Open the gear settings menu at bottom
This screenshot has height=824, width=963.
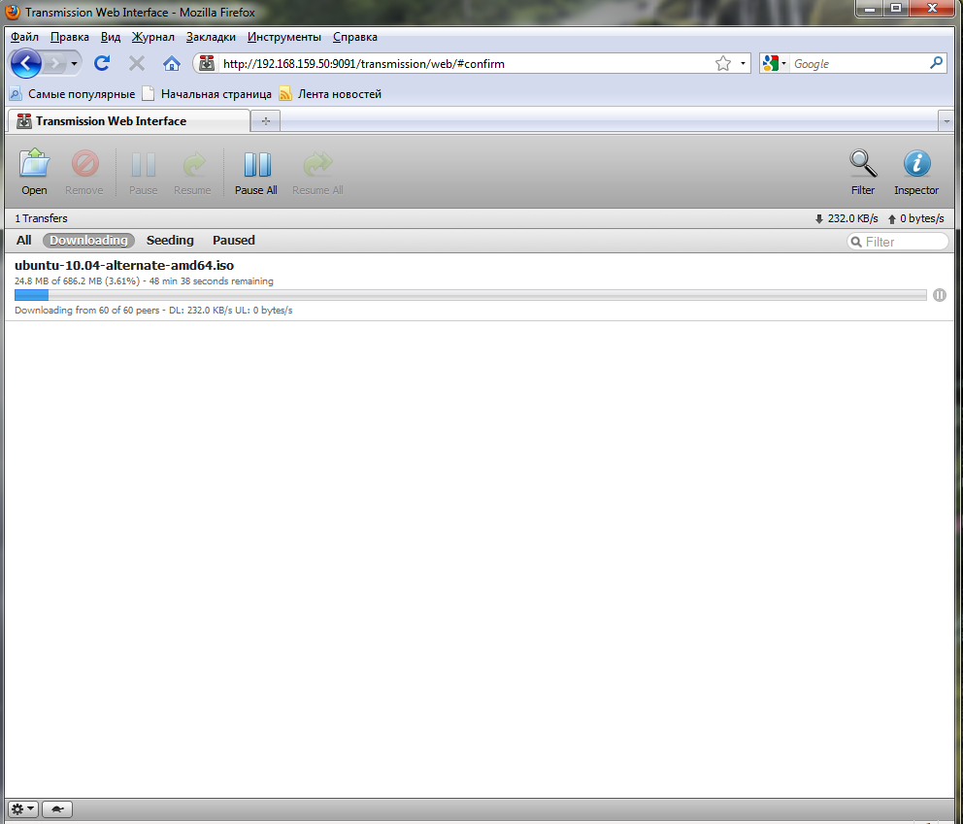tap(23, 809)
